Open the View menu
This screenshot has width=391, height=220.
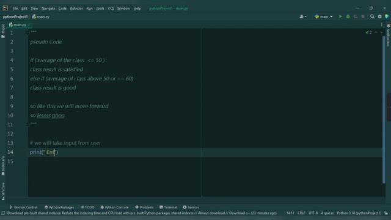(34, 8)
